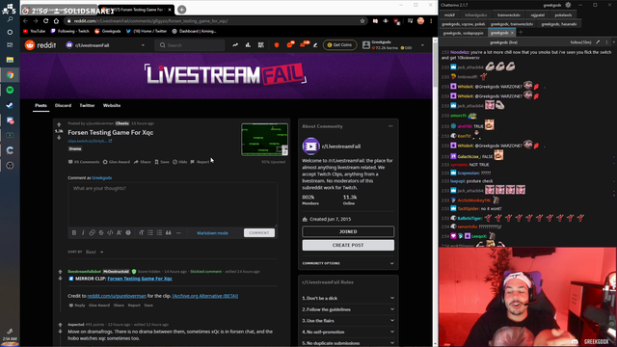The height and width of the screenshot is (347, 617).
Task: Open the MIRROR CLIP Forsen Testing link
Action: (x=140, y=279)
